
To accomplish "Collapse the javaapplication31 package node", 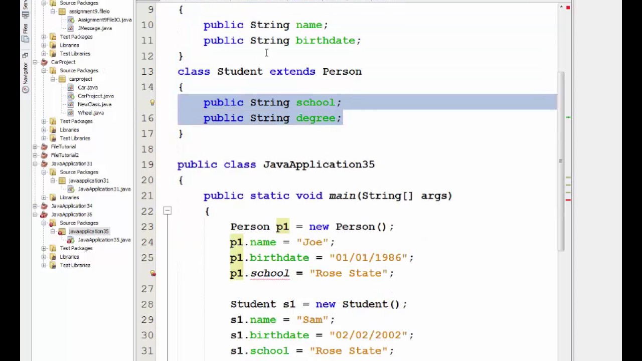I will click(53, 180).
